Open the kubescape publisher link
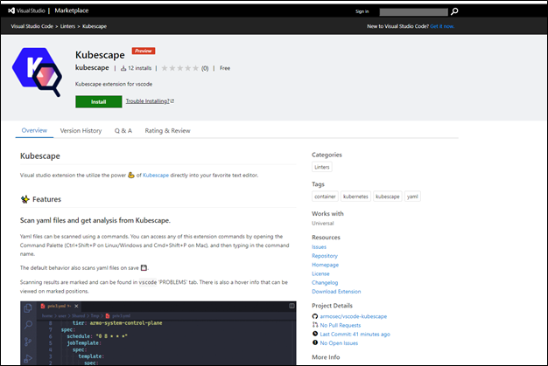Image resolution: width=548 pixels, height=366 pixels. tap(92, 67)
